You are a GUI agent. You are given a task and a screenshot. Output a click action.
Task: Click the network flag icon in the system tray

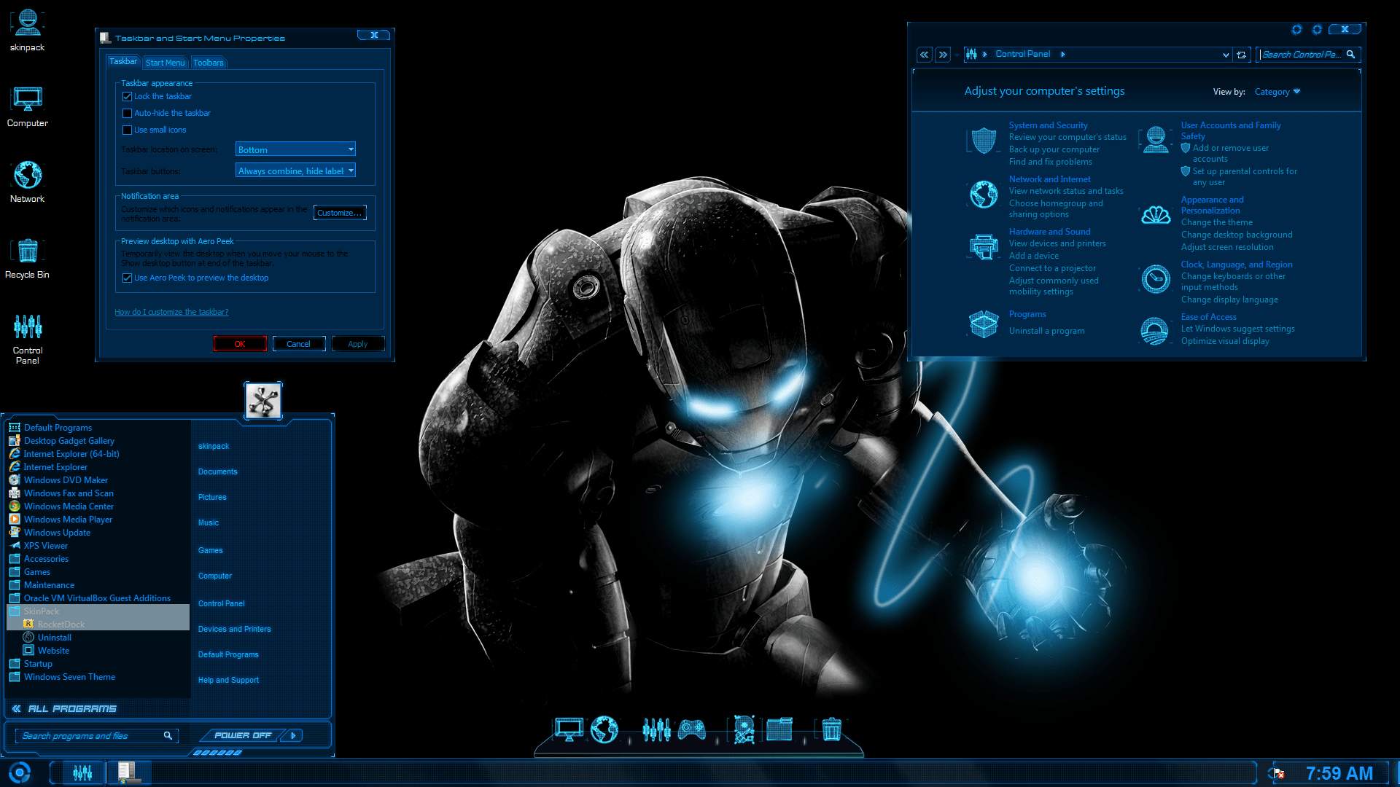coord(1277,773)
